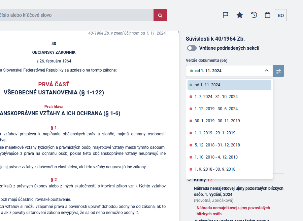Select version od 1. 11. 2024 in list
303x221 pixels.
click(x=229, y=85)
